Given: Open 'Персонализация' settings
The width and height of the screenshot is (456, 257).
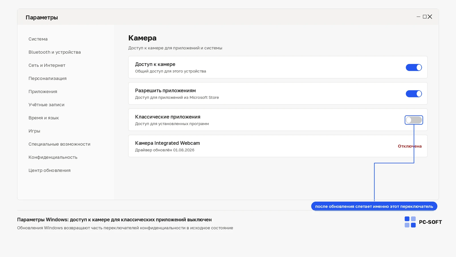Looking at the screenshot, I should [47, 79].
